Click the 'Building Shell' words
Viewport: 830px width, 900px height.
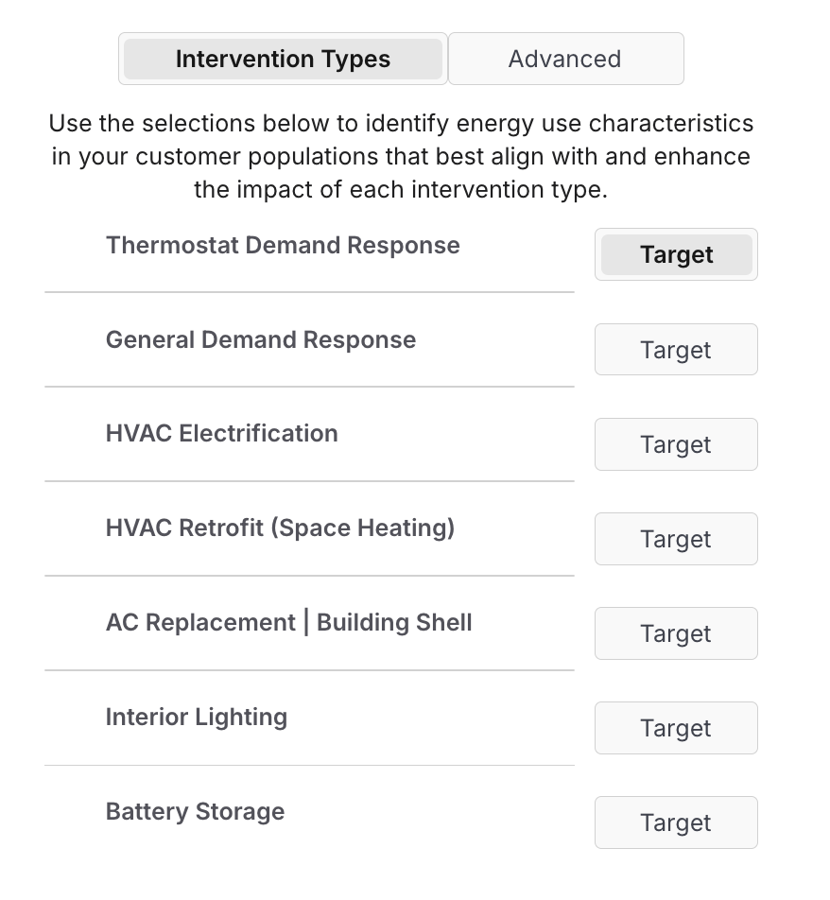coord(394,622)
